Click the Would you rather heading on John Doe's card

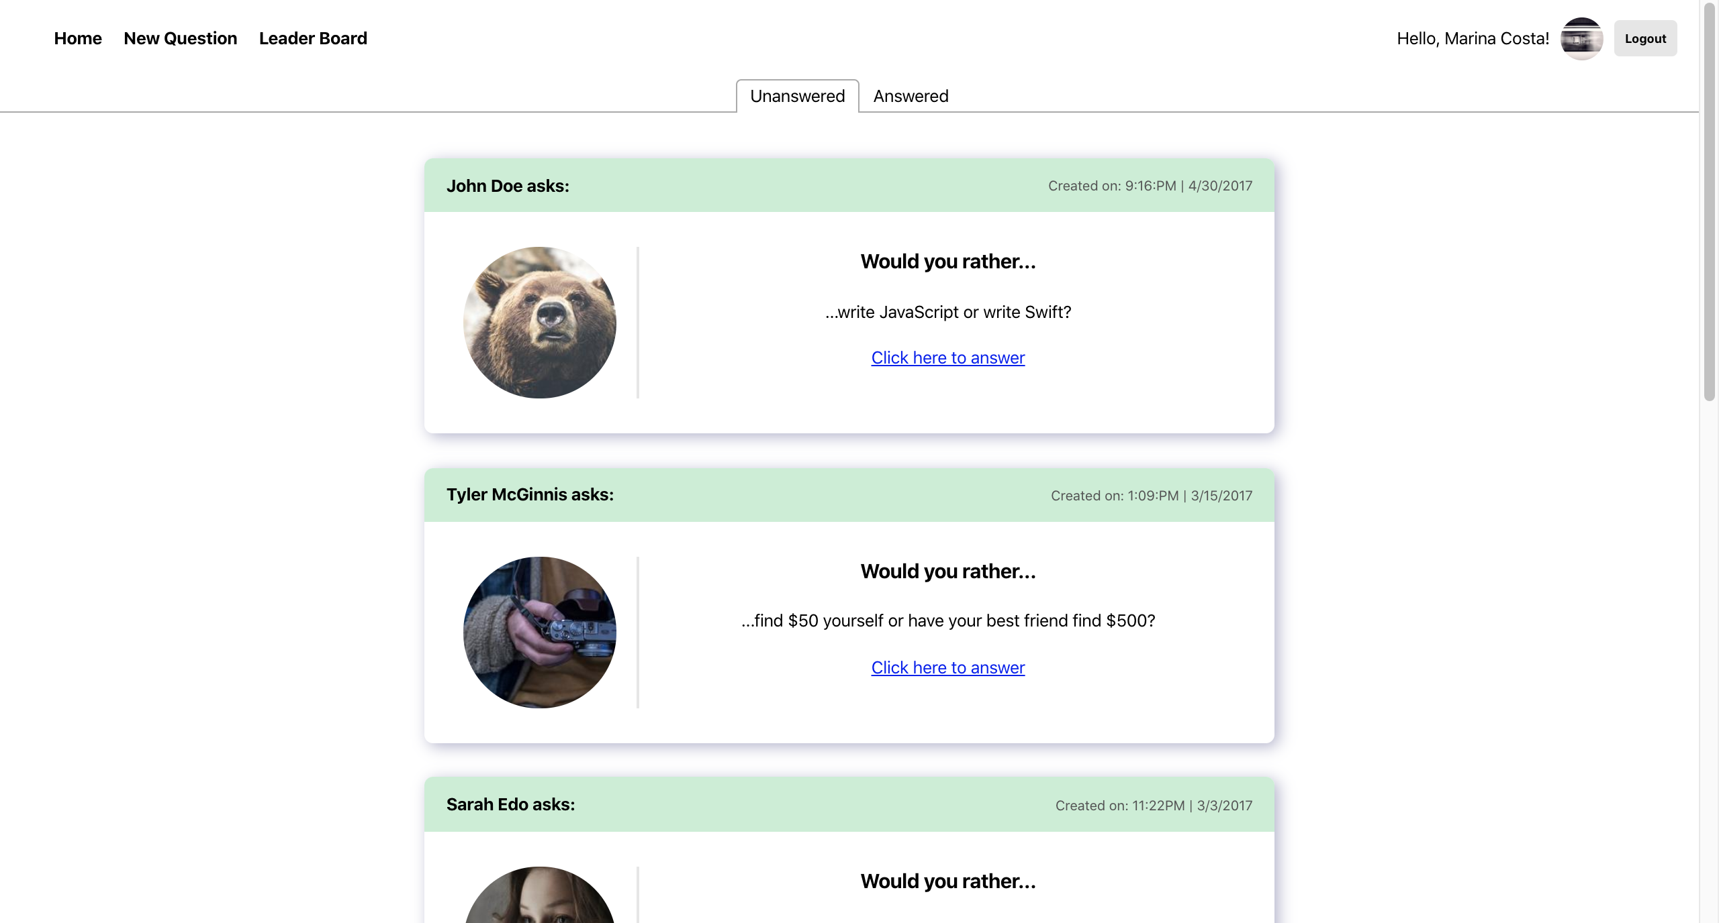point(947,262)
